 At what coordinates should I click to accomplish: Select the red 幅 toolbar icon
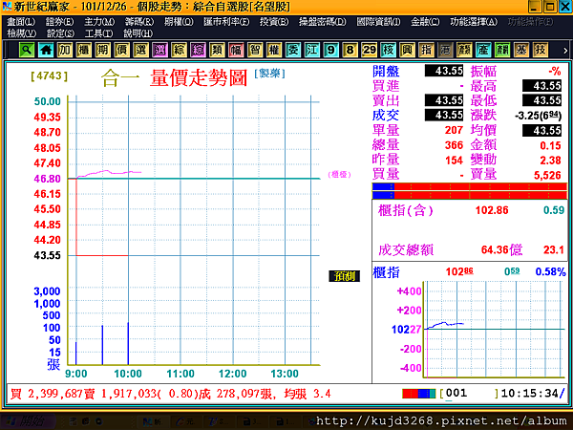pos(236,50)
